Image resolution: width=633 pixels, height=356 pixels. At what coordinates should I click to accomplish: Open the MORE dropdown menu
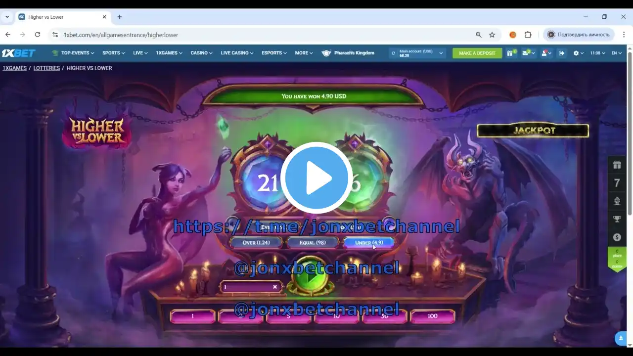pyautogui.click(x=304, y=53)
